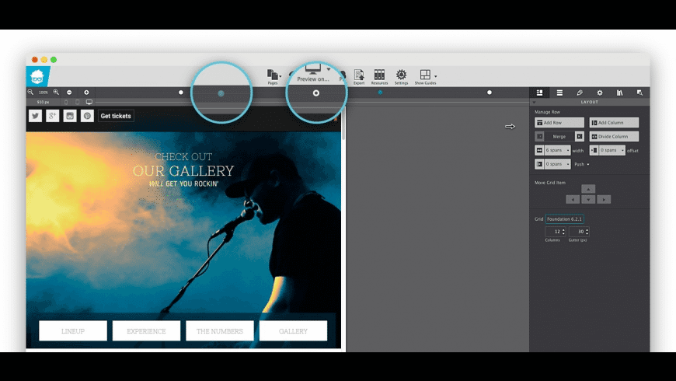Click the zoom in magnifier icon
676x381 pixels.
56,92
